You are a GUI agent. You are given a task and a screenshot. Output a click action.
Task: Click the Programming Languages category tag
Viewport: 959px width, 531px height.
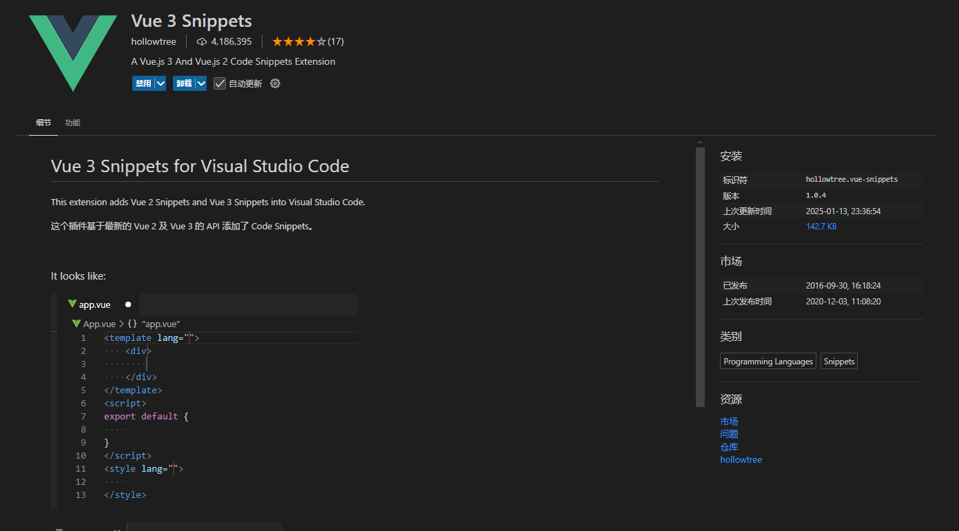coord(768,362)
